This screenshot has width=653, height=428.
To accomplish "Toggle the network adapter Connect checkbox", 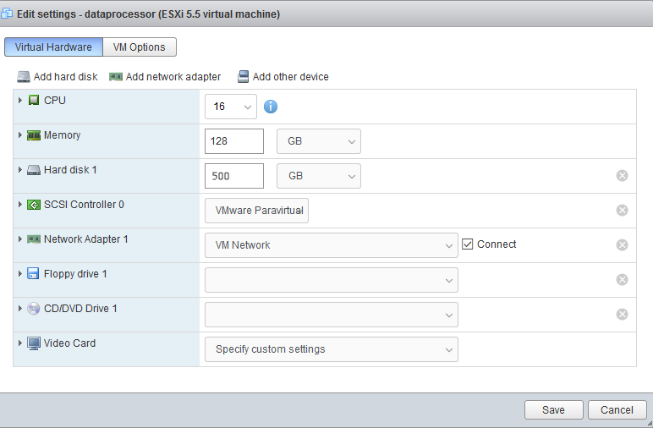I will (468, 244).
